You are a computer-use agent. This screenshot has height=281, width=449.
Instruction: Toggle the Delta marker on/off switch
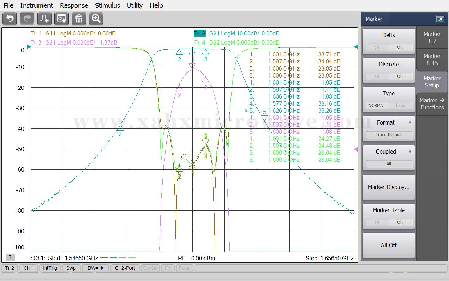tap(389, 47)
